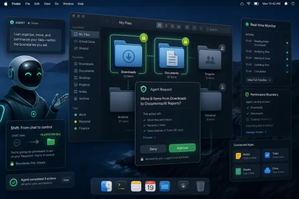Viewport: 299px width, 199px height.
Task: Open Notes in Connected Apps
Action: click(x=247, y=156)
